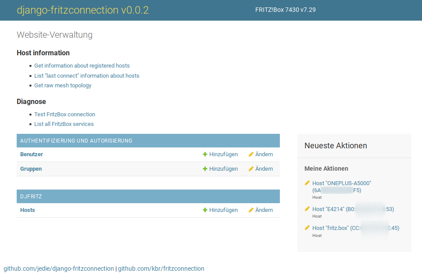Screen dimensions: 422x276
Task: Click pencil icon beside ONEPLUS-A5000 action
Action: point(307,183)
